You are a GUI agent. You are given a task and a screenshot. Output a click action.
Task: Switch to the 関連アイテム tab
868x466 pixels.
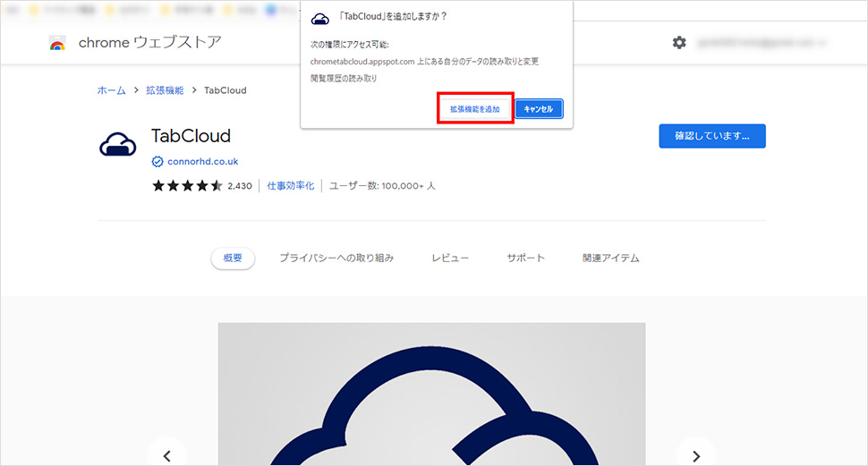(x=610, y=258)
